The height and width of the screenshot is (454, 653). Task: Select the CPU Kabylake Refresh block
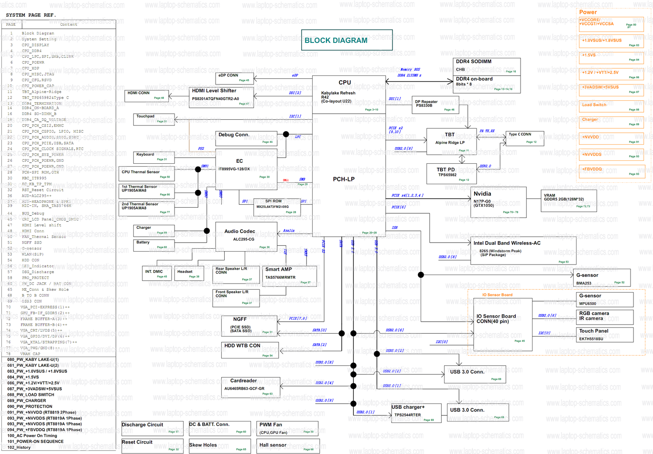[x=348, y=95]
